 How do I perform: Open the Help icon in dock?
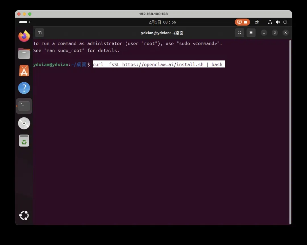[x=24, y=88]
